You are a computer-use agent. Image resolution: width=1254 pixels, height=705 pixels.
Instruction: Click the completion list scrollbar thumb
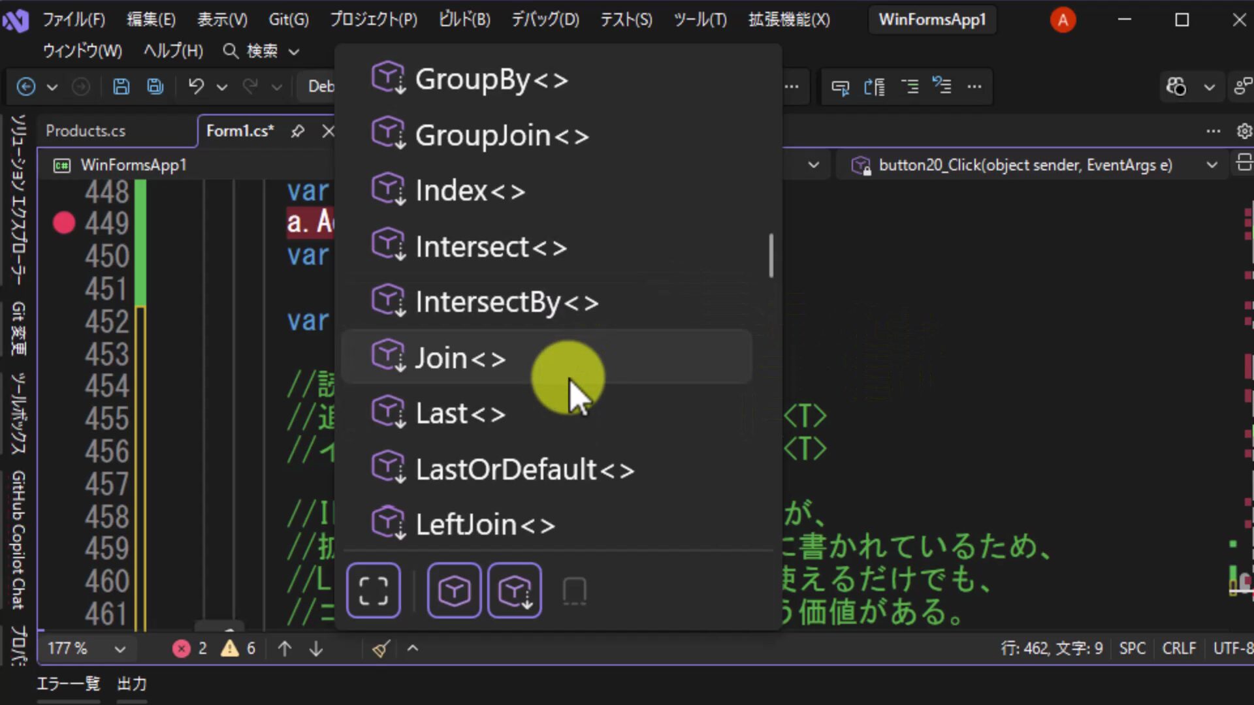tap(771, 255)
